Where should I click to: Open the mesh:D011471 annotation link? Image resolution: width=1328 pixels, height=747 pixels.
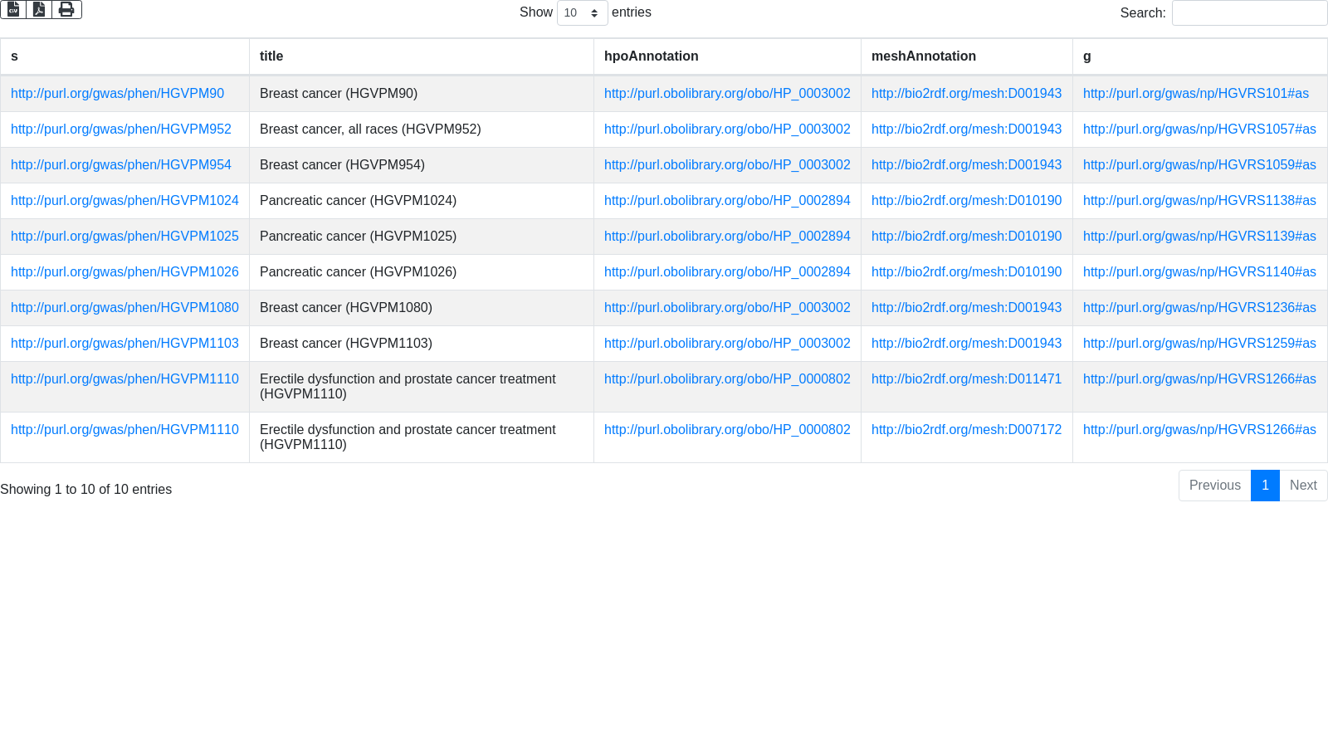[966, 379]
